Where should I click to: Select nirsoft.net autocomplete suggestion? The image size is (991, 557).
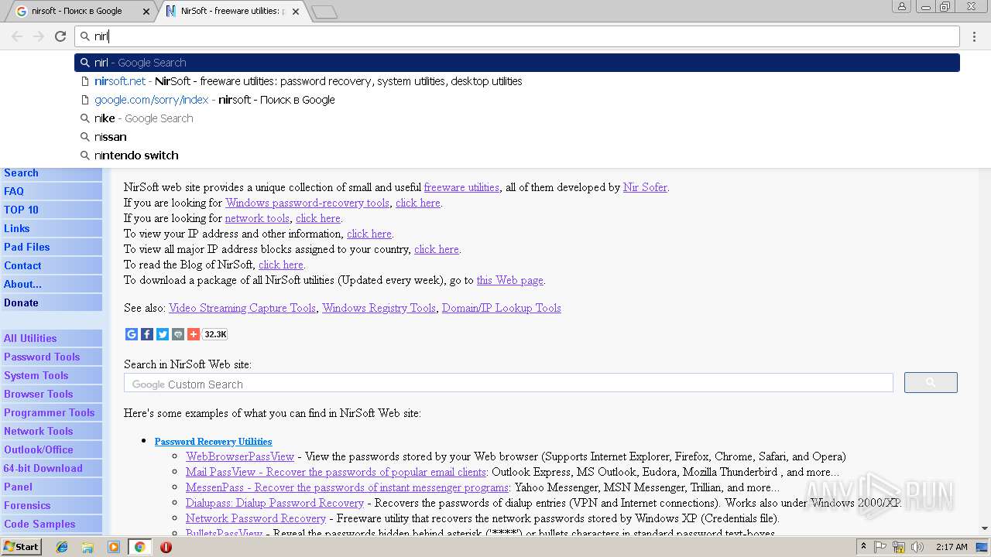pyautogui.click(x=517, y=81)
